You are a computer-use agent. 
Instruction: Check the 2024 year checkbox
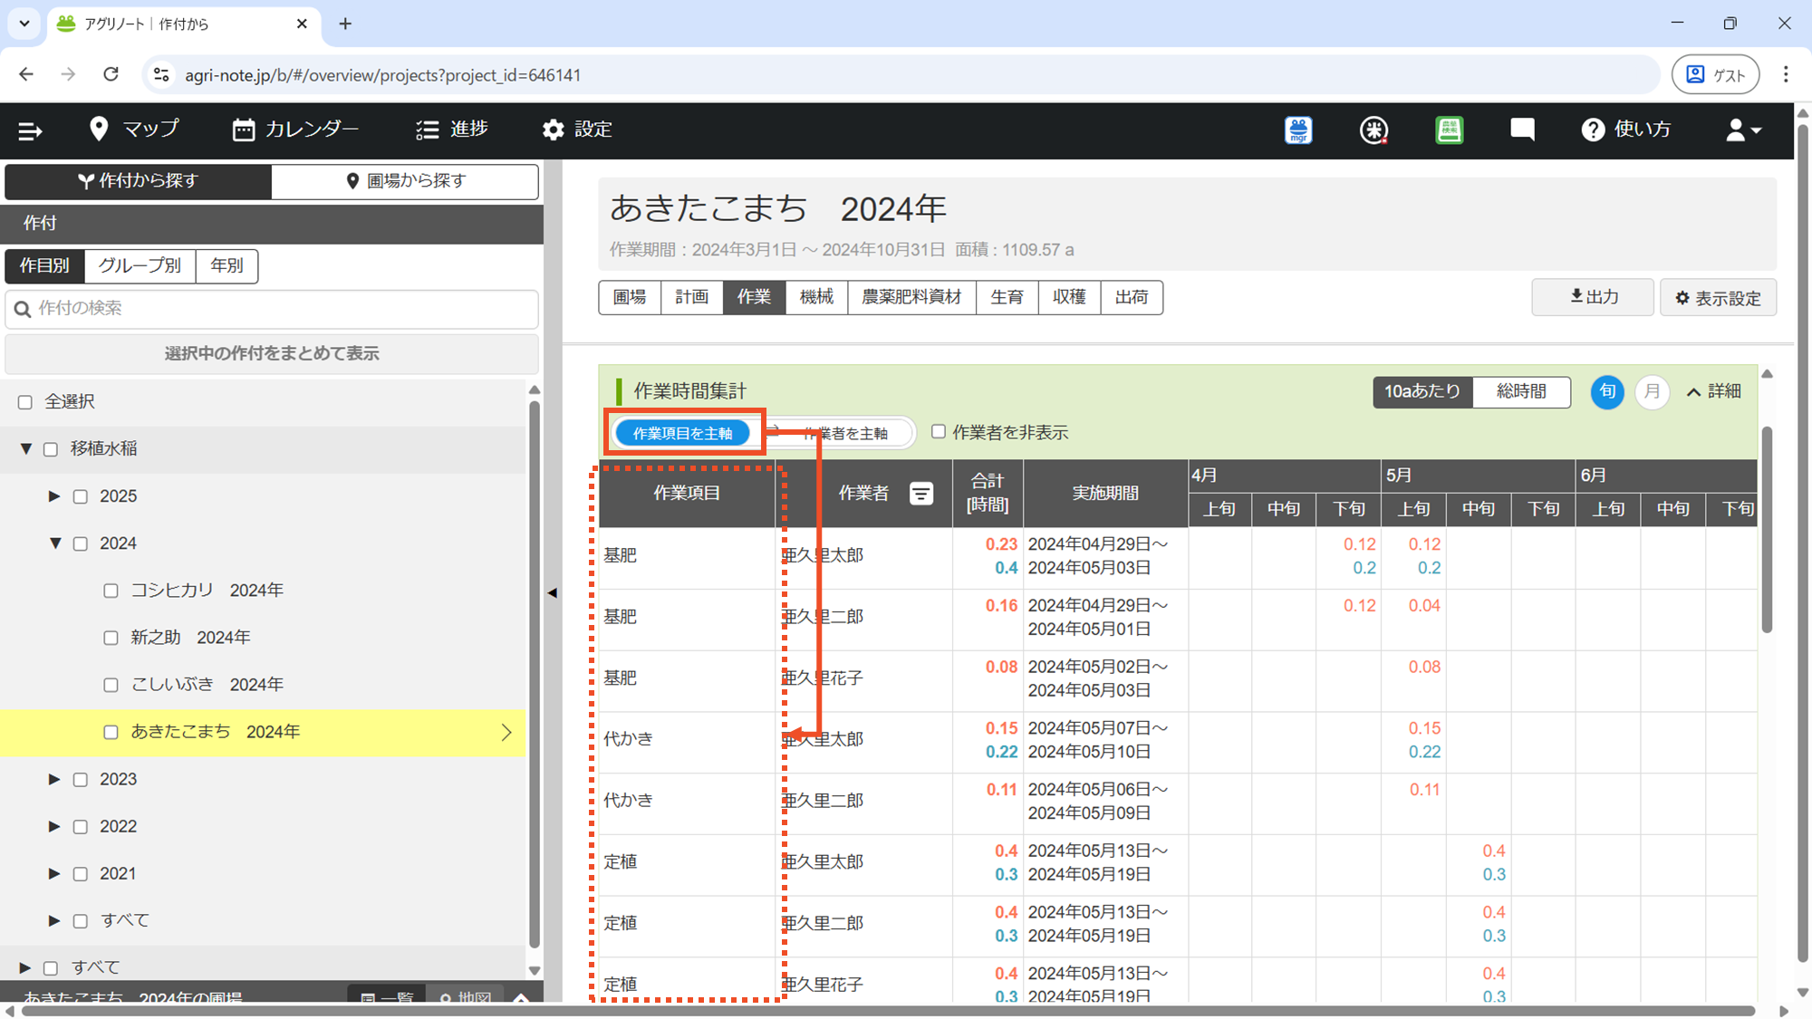click(81, 543)
